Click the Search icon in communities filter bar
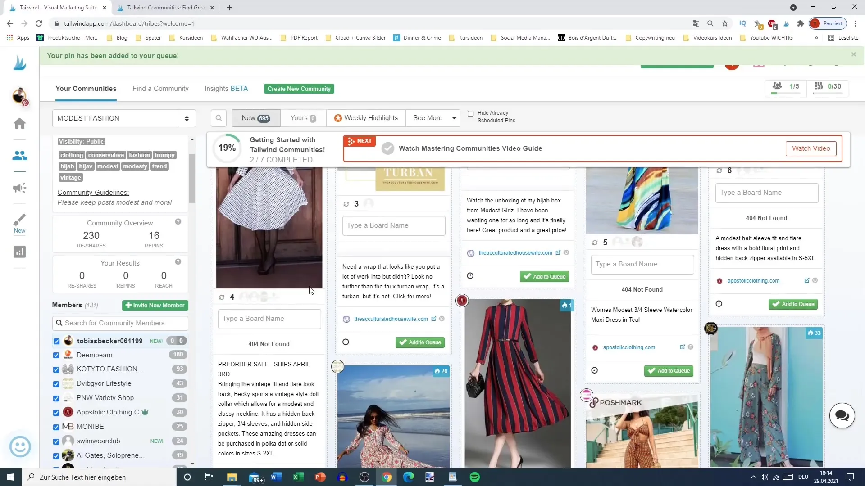The width and height of the screenshot is (865, 486). coord(219,118)
